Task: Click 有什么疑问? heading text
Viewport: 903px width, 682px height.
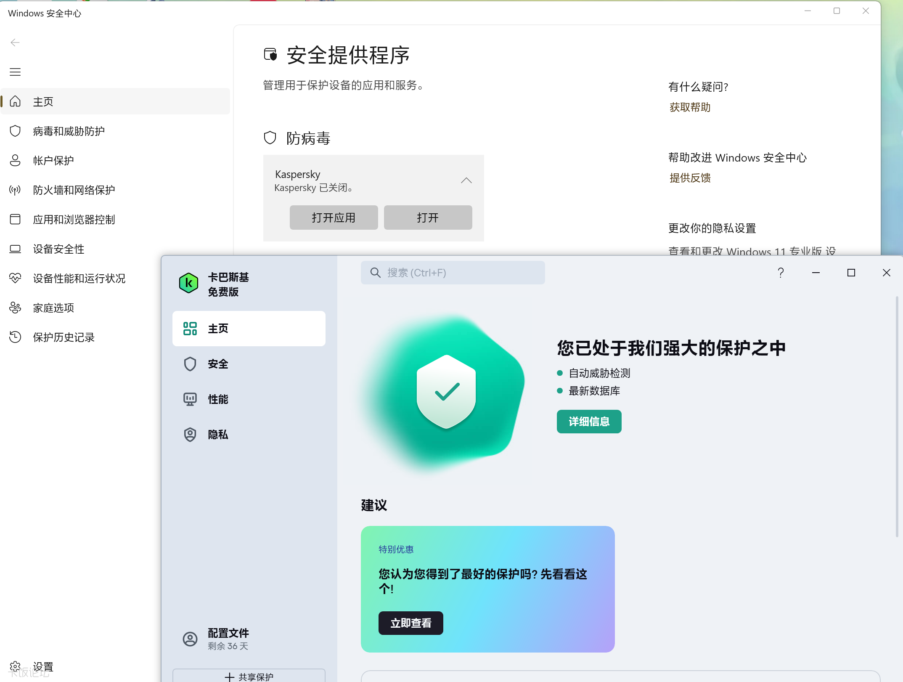Action: (x=698, y=87)
